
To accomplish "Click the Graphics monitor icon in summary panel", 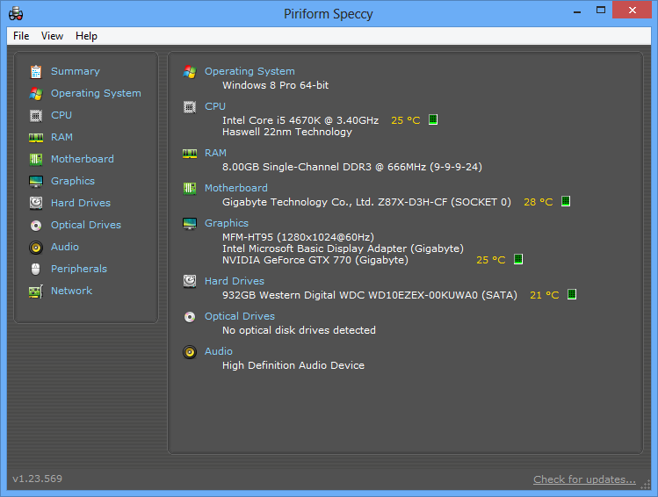I will (x=190, y=224).
